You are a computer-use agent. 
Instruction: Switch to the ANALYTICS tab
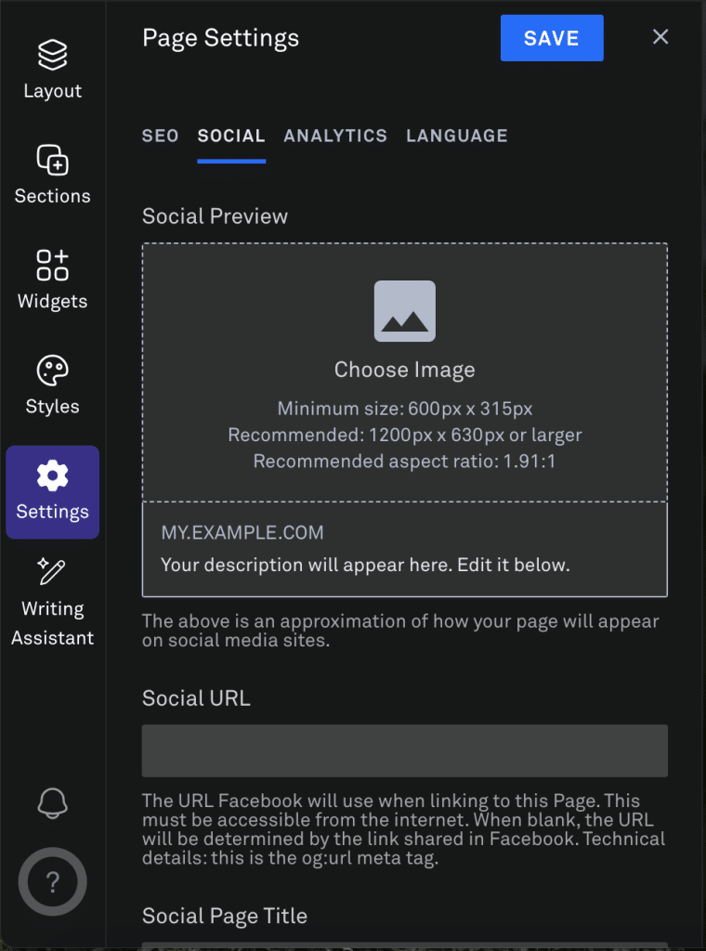(335, 136)
